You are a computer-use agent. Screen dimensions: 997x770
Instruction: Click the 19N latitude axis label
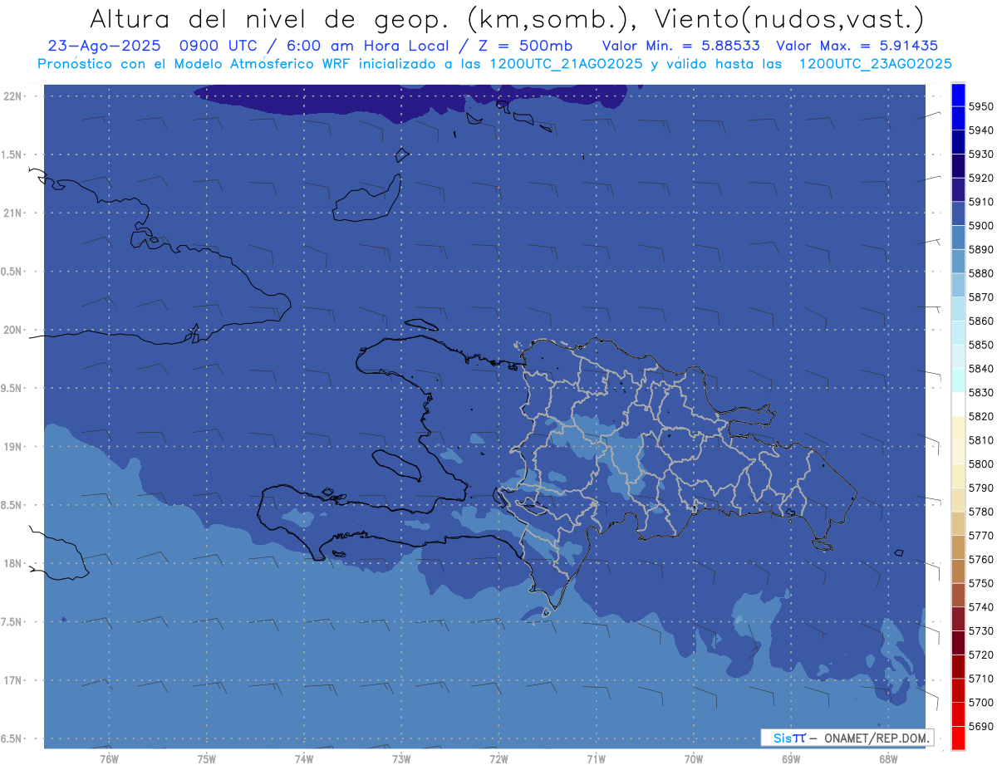[x=12, y=447]
